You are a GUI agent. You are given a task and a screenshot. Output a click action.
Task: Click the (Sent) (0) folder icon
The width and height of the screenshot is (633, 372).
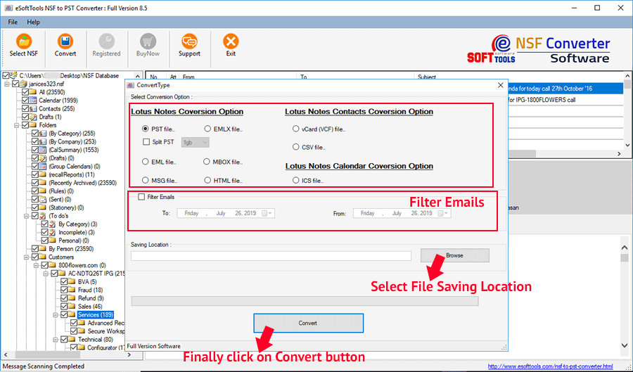[43, 199]
